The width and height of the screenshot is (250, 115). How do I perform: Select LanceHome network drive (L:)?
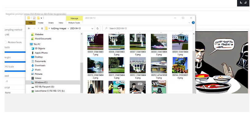click(50, 91)
